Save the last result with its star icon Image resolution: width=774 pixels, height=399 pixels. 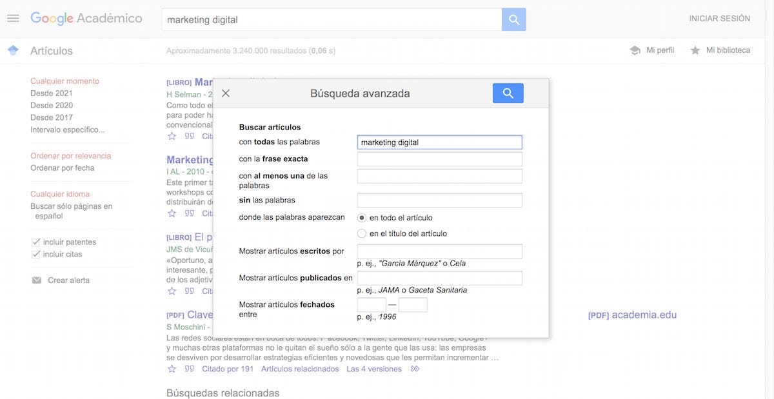(172, 369)
